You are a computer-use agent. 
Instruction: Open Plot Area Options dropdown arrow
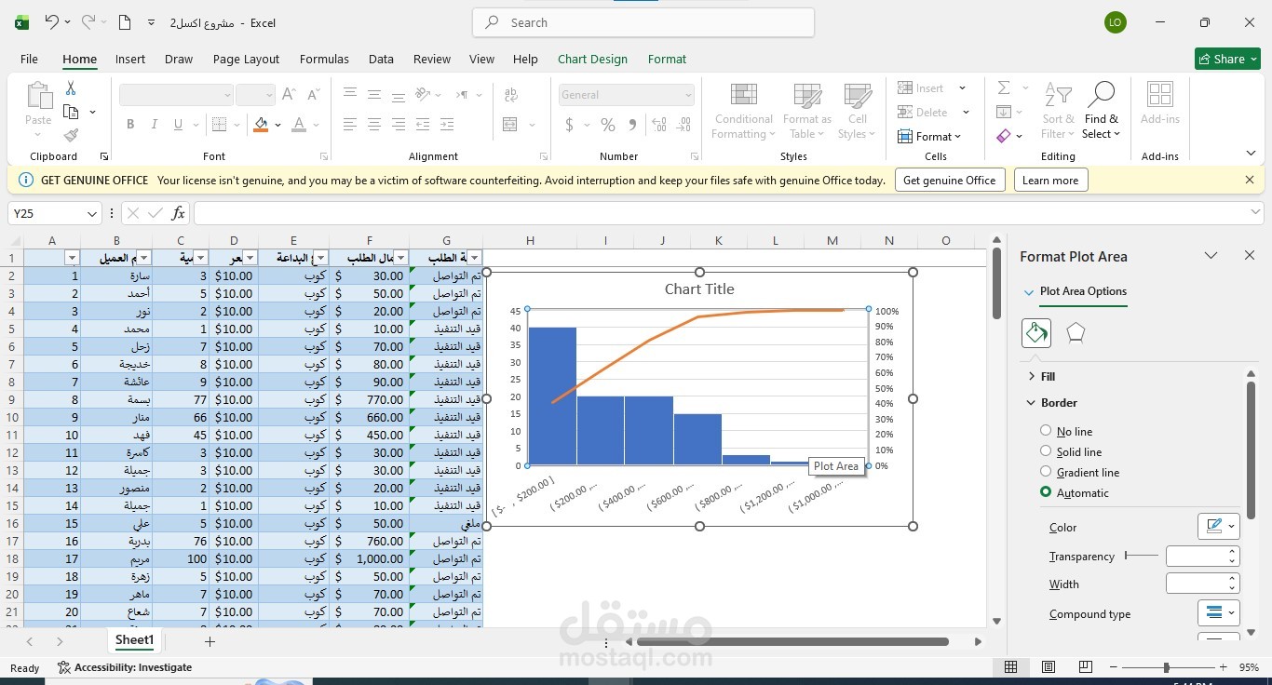(x=1029, y=291)
